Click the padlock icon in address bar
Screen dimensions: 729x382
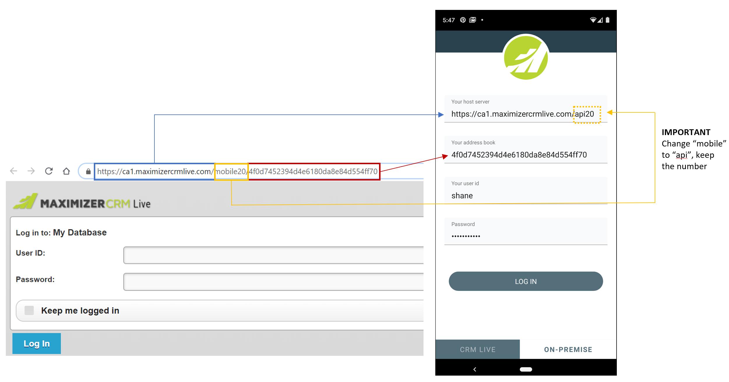[x=88, y=171]
